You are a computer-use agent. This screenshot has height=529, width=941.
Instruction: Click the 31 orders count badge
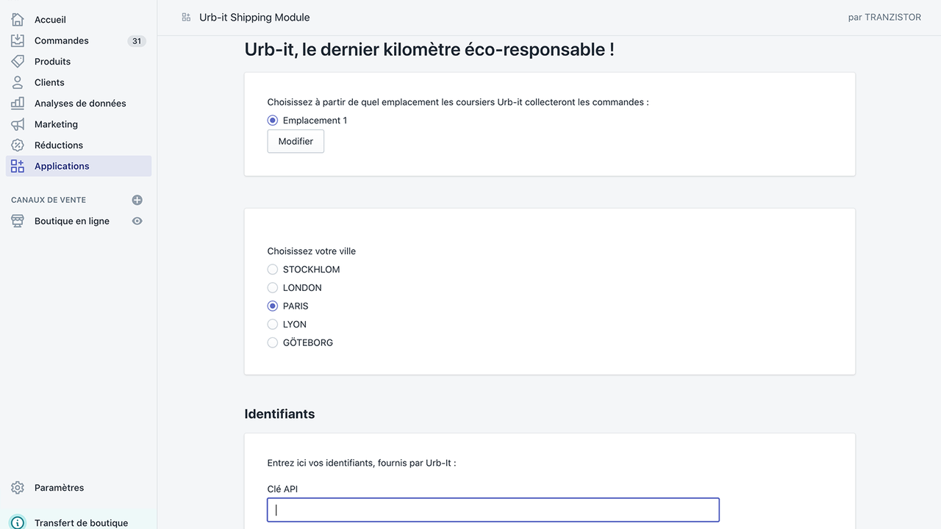point(137,41)
